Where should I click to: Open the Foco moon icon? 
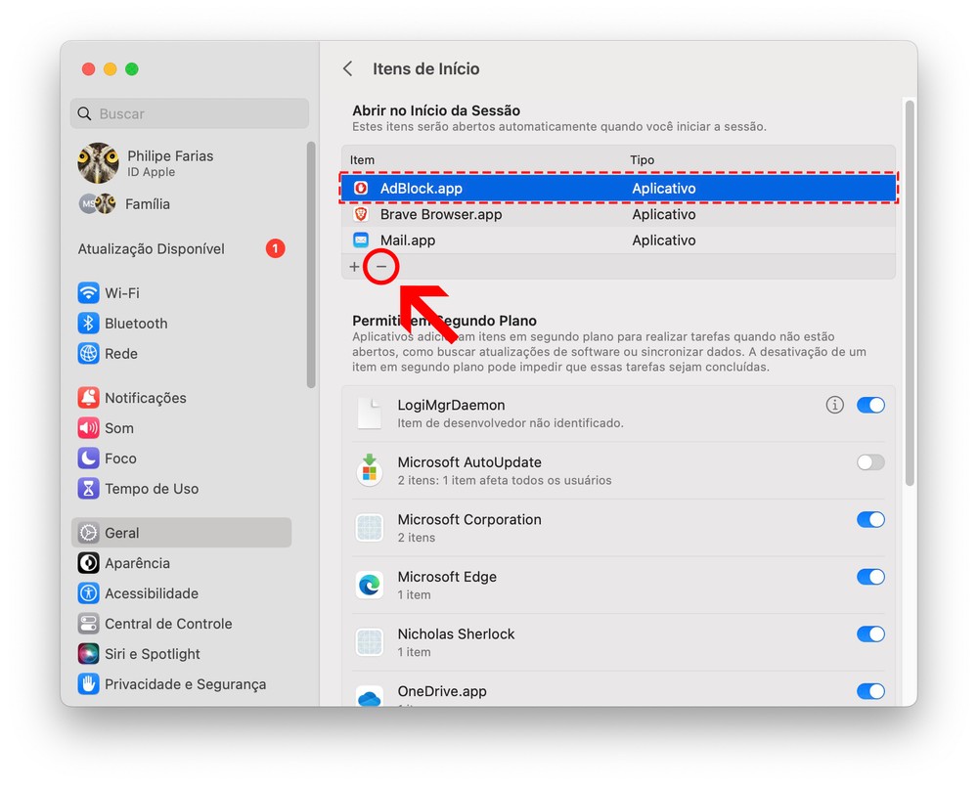(x=89, y=458)
